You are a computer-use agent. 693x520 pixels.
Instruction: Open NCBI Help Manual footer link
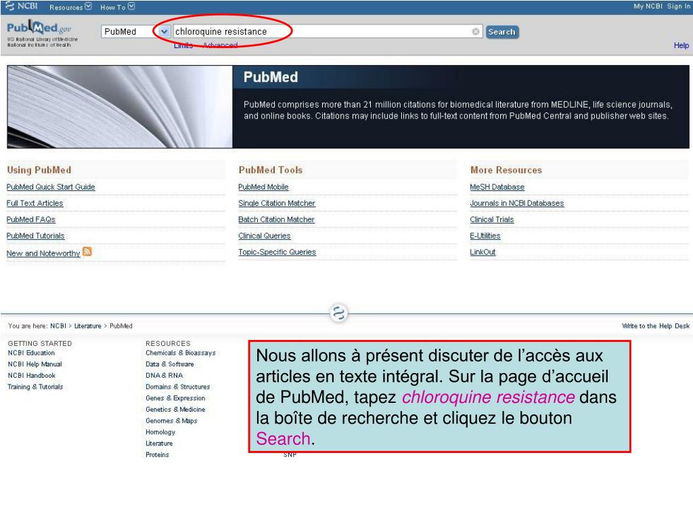35,364
